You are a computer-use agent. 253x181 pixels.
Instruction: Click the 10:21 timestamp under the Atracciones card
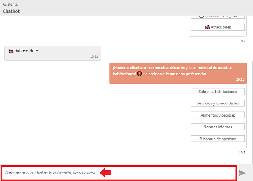coord(243,41)
